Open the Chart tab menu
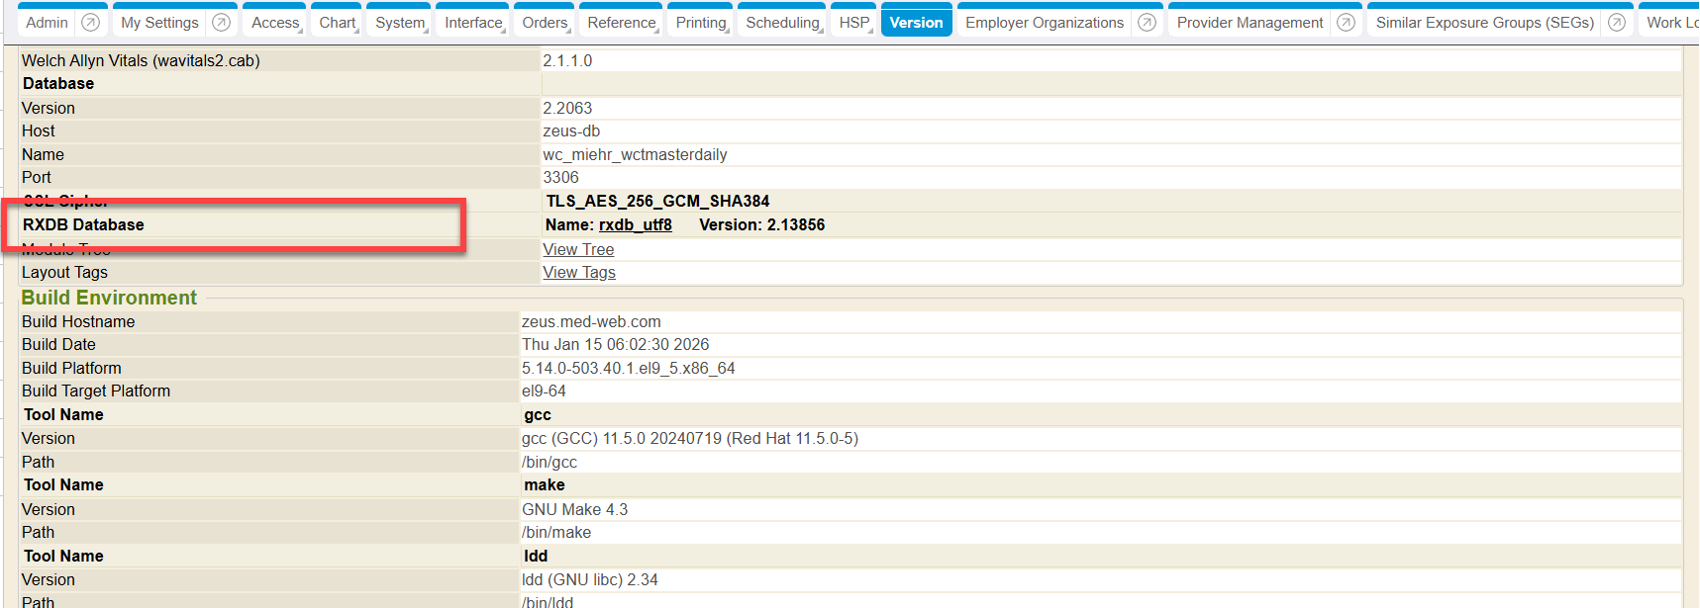The image size is (1700, 608). point(337,23)
